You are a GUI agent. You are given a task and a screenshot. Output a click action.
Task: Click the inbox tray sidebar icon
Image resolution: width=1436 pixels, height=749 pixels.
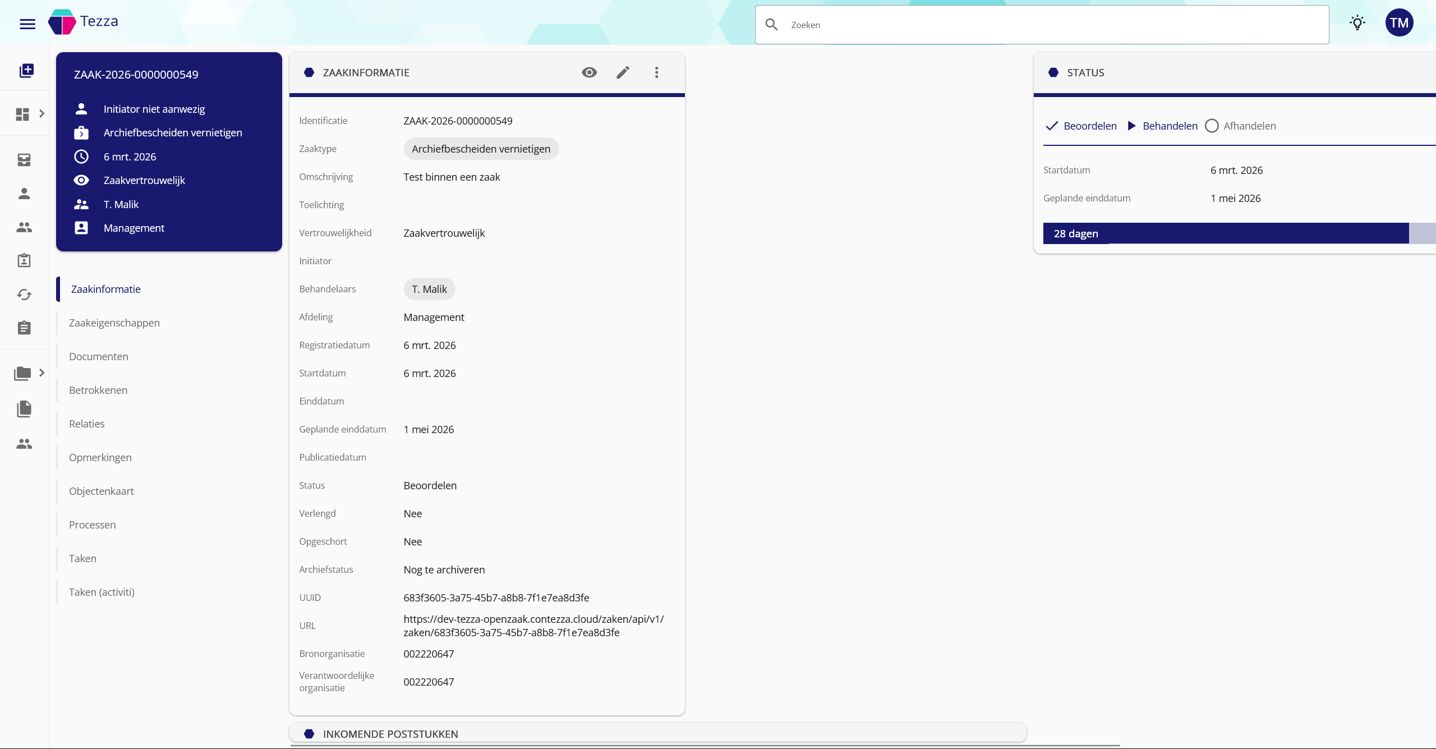[x=24, y=160]
